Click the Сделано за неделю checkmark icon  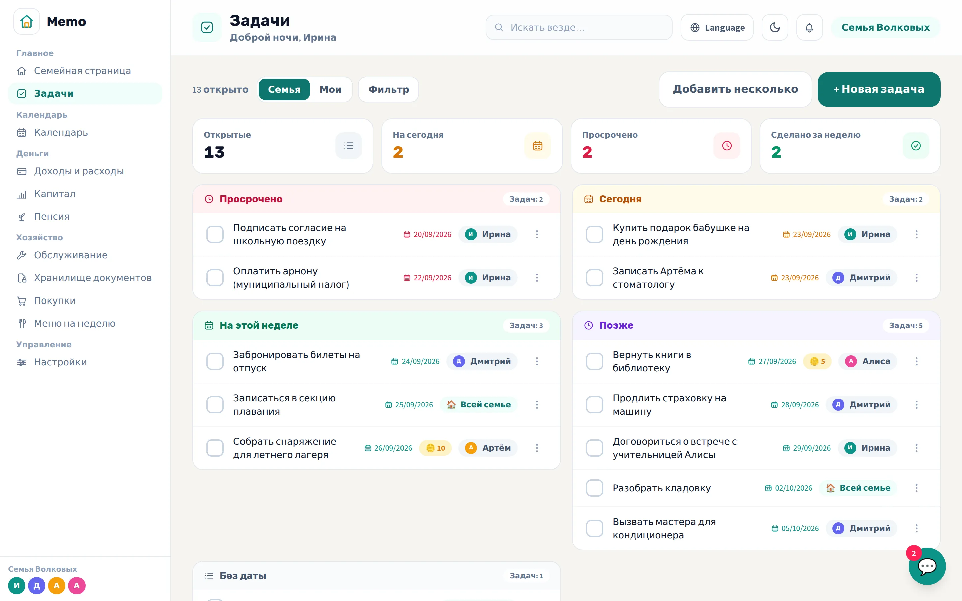916,146
